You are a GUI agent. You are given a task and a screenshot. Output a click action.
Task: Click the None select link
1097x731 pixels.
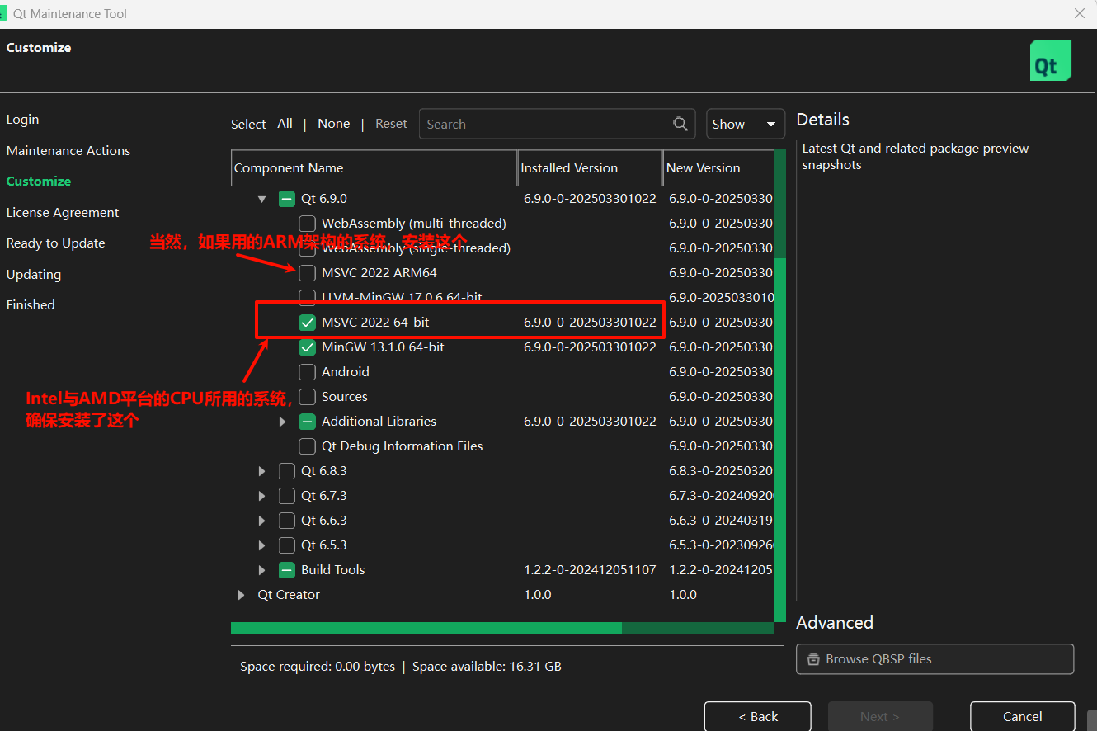pyautogui.click(x=334, y=124)
